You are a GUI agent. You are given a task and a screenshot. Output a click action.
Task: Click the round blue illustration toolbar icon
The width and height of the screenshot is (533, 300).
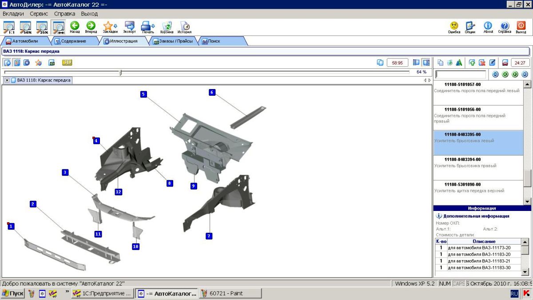click(27, 62)
